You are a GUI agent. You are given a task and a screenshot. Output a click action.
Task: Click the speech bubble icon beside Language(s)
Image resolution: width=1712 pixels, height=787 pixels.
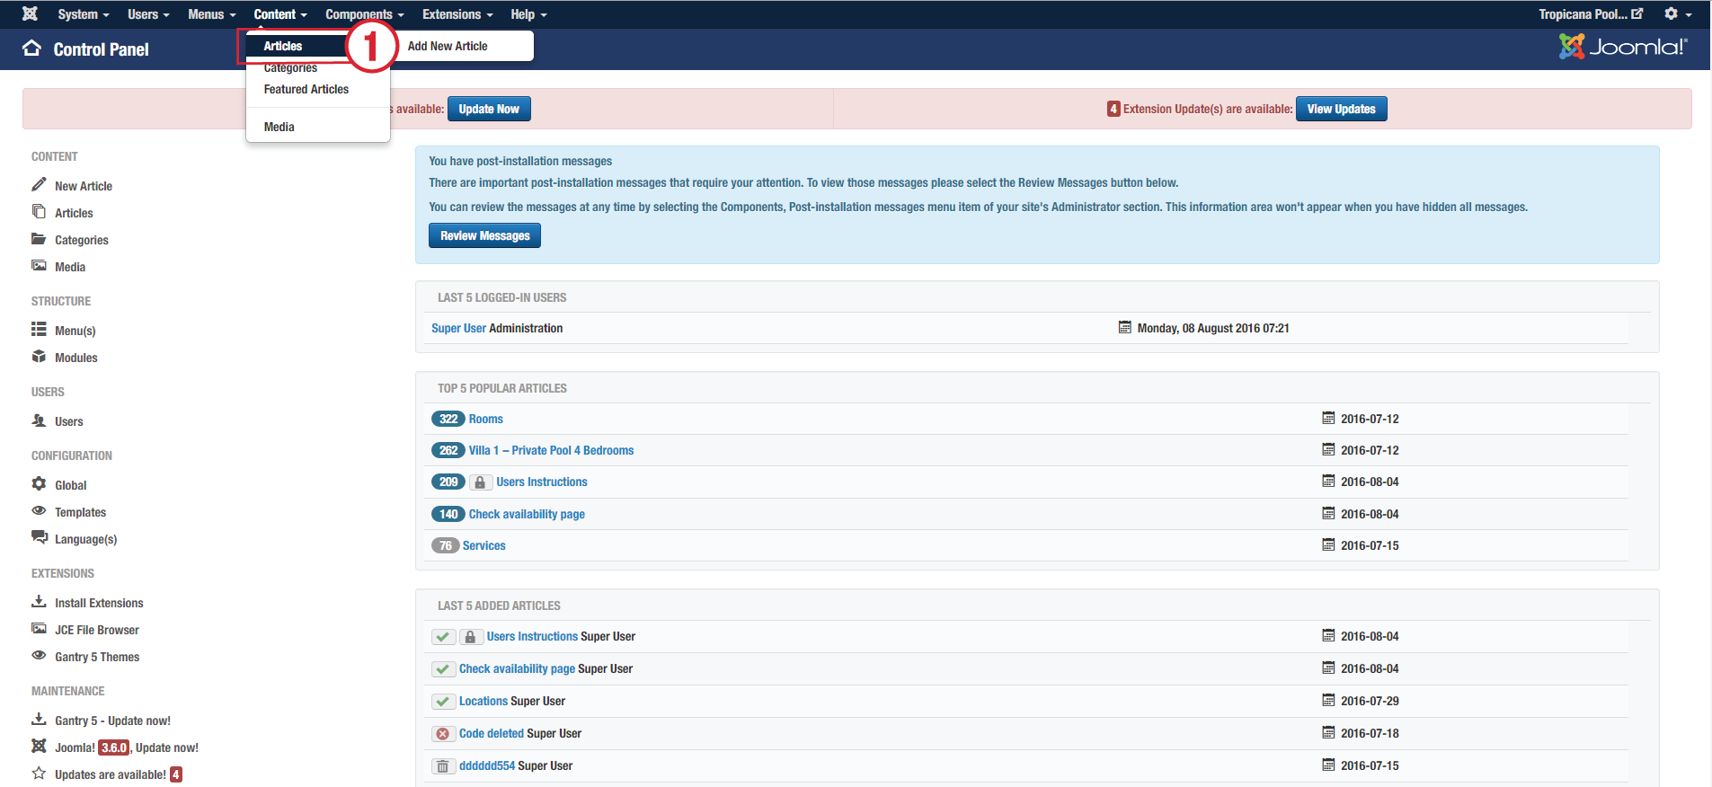(39, 537)
